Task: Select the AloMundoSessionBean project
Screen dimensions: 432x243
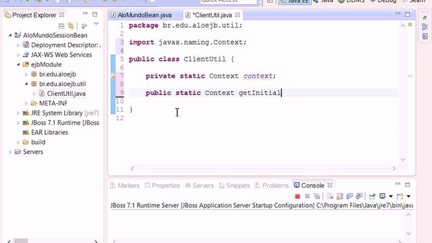Action: pyautogui.click(x=55, y=35)
